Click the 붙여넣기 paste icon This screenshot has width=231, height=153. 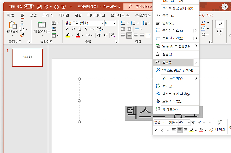[13, 25]
